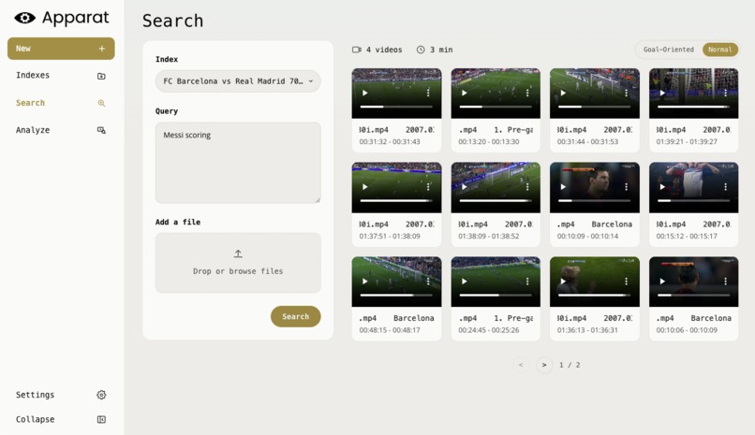Click progress bar of 01:39:21 clip

point(693,107)
